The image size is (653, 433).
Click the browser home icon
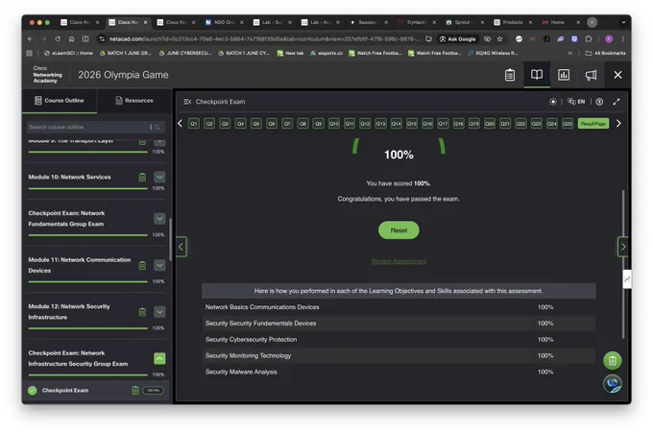(x=72, y=38)
